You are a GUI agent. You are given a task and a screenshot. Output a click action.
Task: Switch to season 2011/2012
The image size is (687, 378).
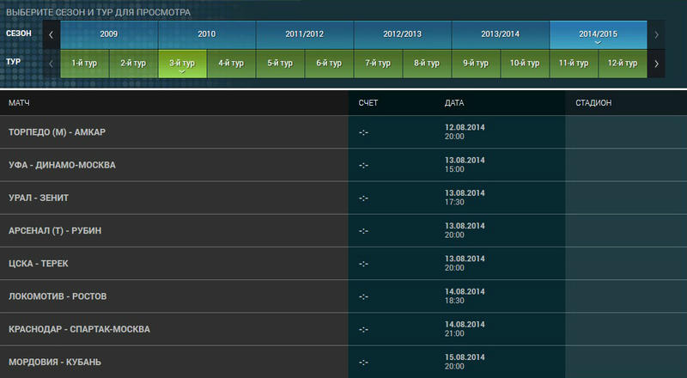tap(305, 34)
